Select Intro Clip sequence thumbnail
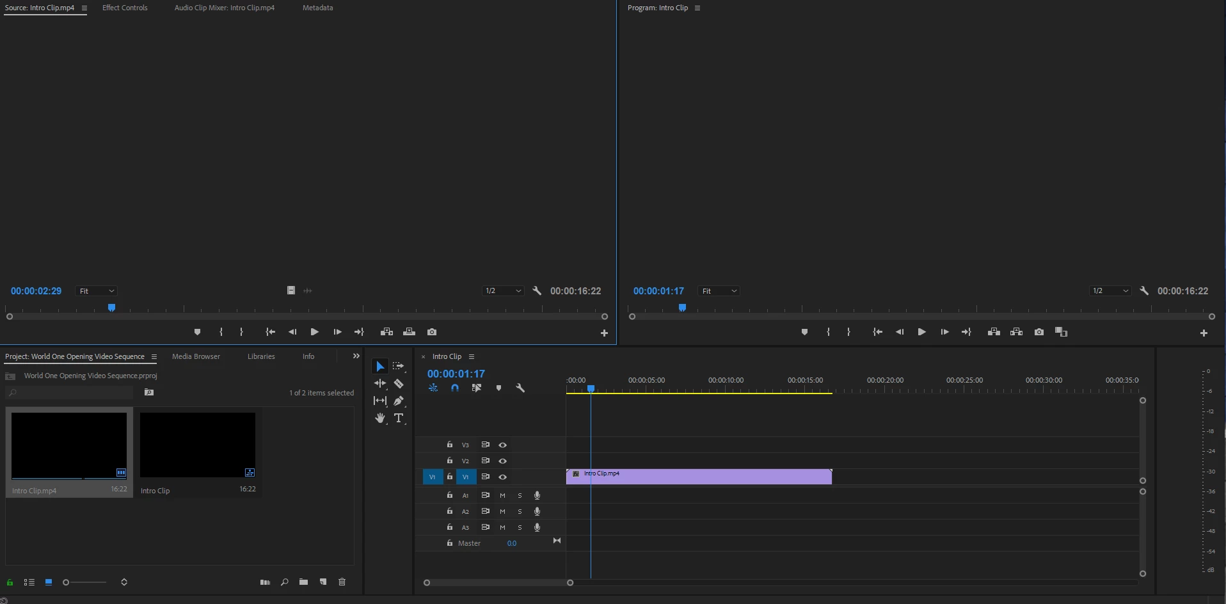 (198, 445)
